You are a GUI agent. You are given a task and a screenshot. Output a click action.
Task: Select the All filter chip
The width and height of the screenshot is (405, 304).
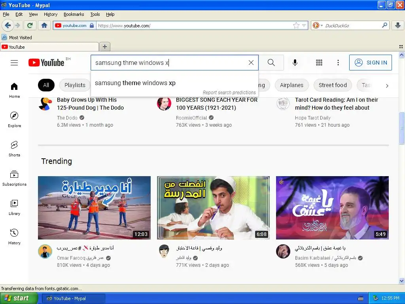tap(46, 85)
